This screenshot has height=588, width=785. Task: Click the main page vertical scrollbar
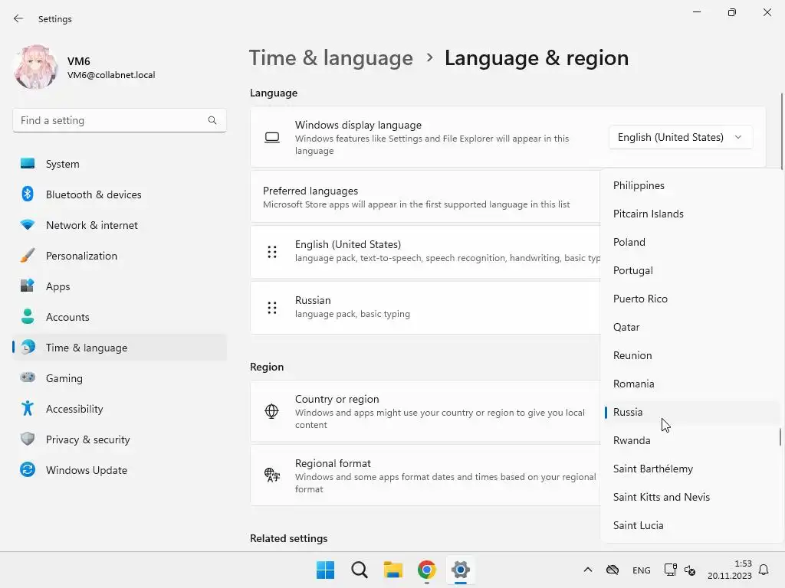coord(781,131)
